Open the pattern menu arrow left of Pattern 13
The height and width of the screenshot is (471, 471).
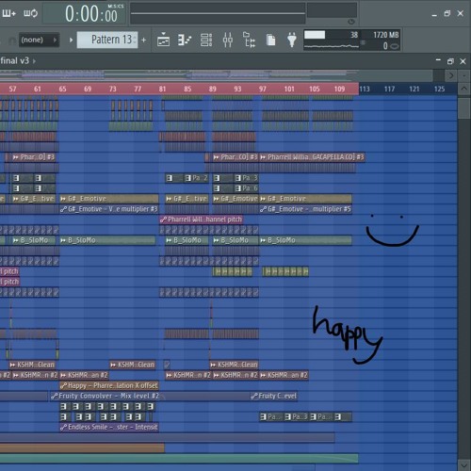click(x=71, y=40)
